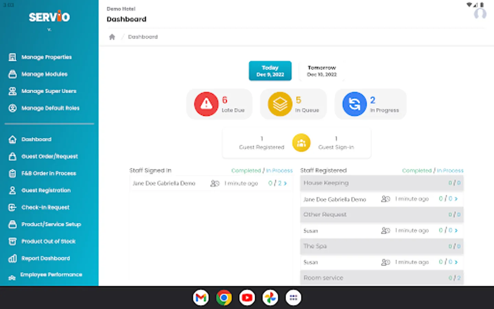The width and height of the screenshot is (494, 309).
Task: Click The Spa section header
Action: 382,246
